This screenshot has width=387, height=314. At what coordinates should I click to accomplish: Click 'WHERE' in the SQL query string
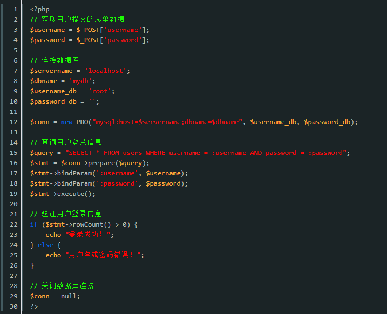click(155, 153)
